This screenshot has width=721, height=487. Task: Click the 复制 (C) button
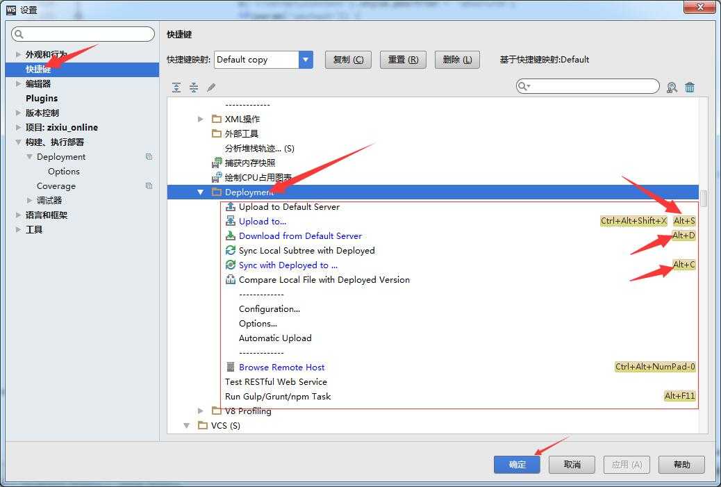[x=348, y=60]
